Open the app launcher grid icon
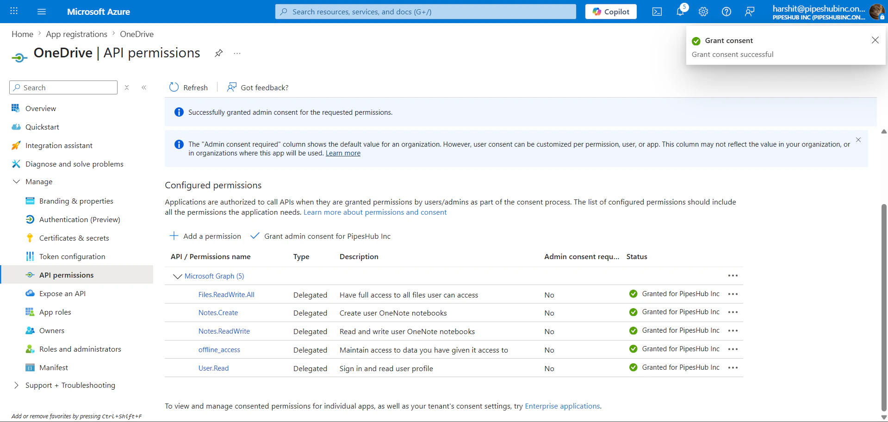This screenshot has height=422, width=888. point(13,11)
